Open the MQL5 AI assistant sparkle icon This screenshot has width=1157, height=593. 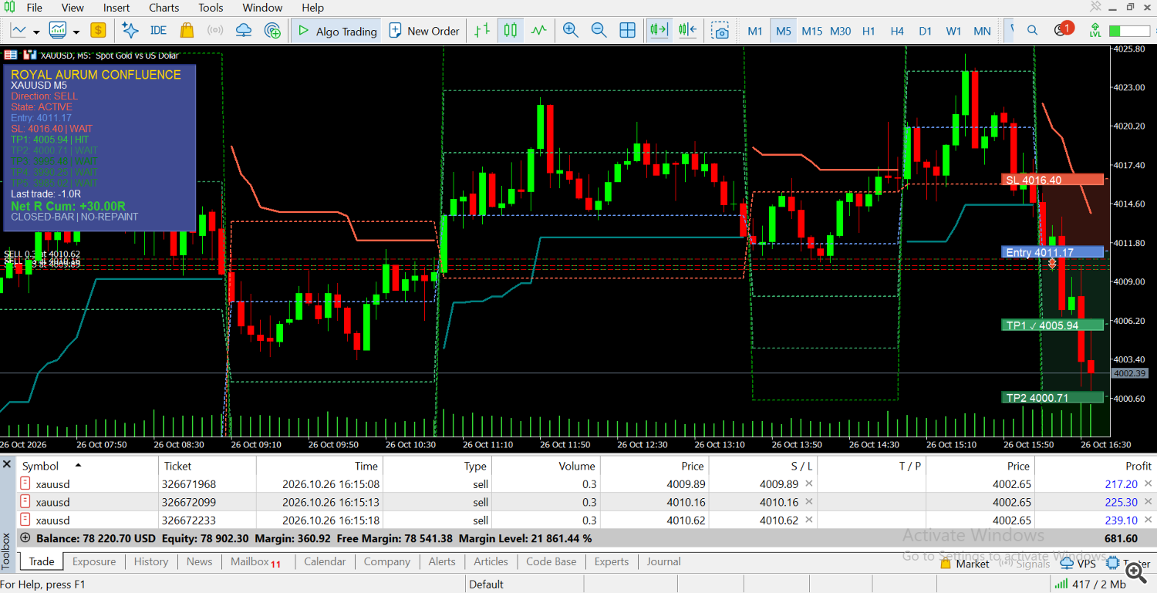pyautogui.click(x=130, y=31)
